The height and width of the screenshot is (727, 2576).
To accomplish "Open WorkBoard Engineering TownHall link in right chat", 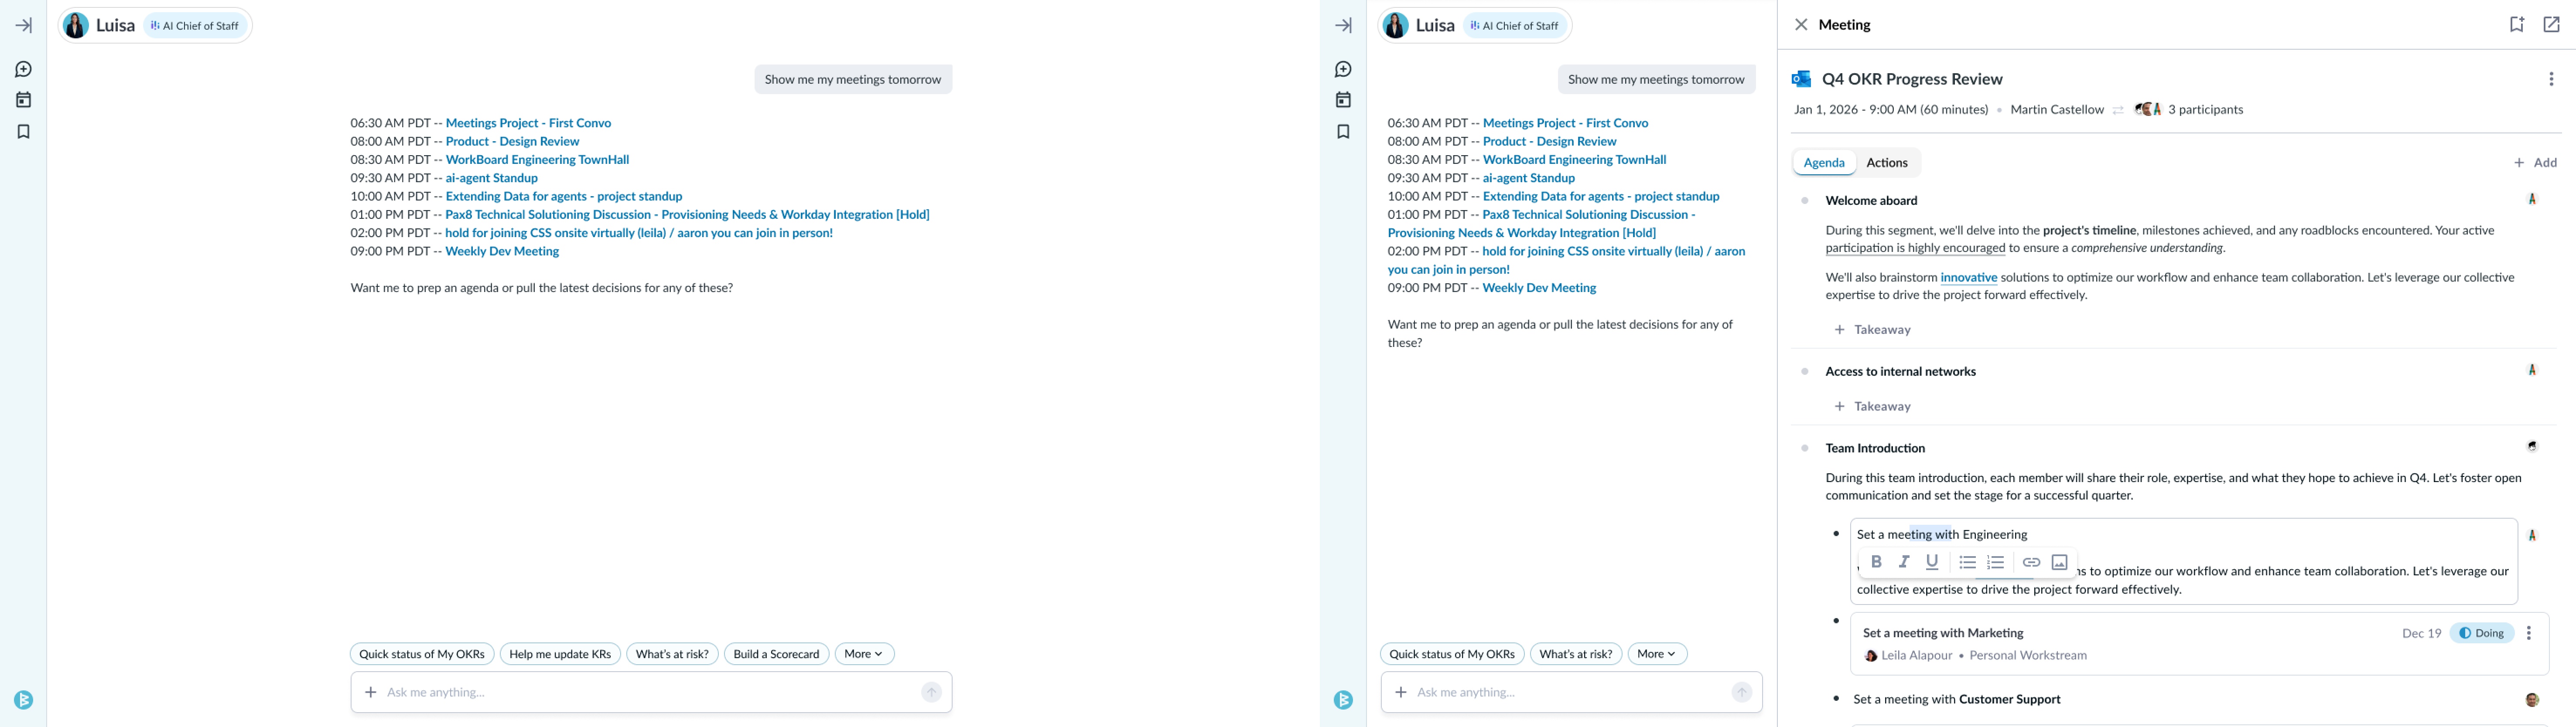I will 1574,160.
